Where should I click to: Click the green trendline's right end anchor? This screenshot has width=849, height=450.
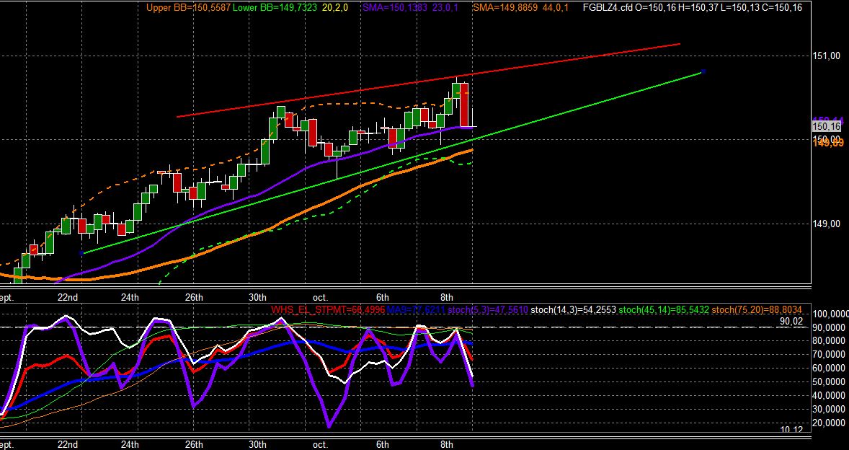click(703, 71)
